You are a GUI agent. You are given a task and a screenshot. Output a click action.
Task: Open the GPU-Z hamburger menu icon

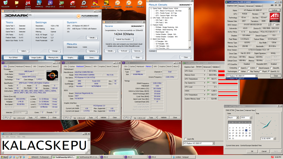(279, 5)
